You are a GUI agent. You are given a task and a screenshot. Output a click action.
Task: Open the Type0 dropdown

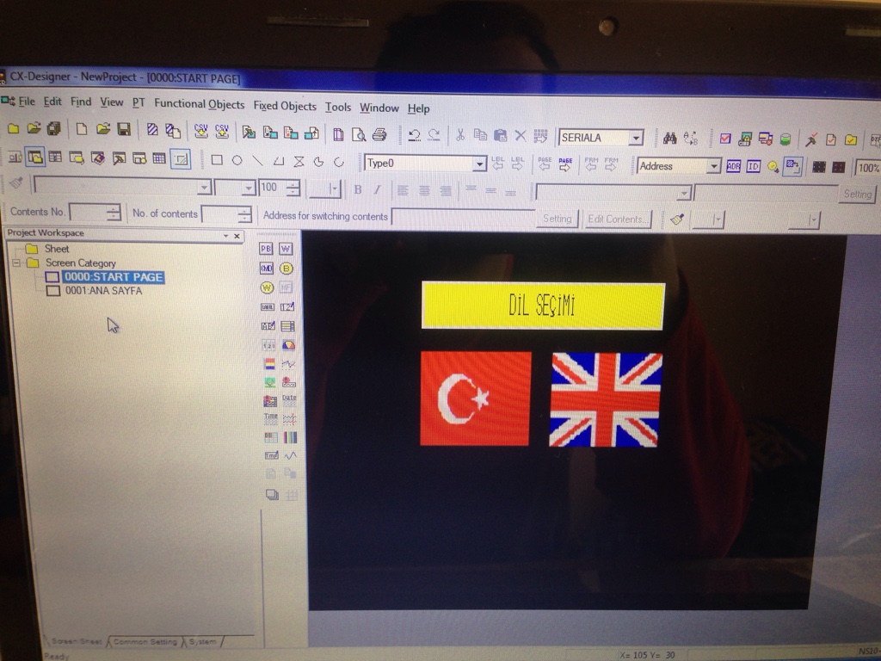tap(479, 164)
